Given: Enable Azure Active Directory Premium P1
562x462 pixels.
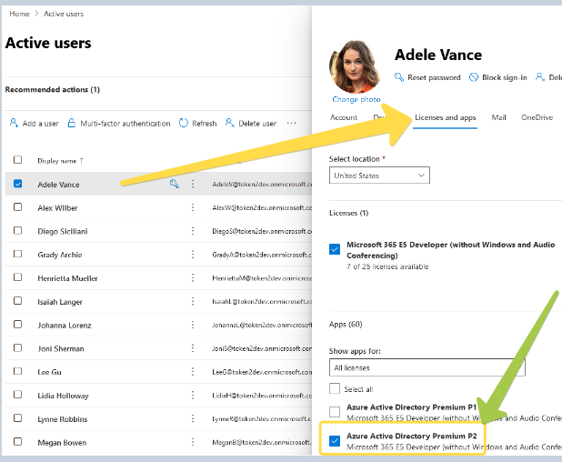Looking at the screenshot, I should pos(335,412).
